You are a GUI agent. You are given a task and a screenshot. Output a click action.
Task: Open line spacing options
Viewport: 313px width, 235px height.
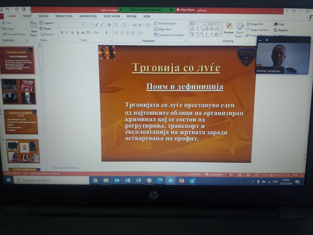point(148,25)
